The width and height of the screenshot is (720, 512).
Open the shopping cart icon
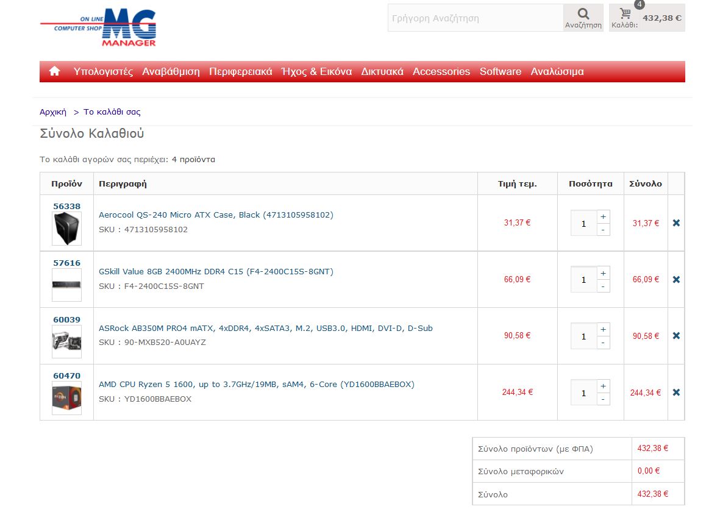[625, 13]
